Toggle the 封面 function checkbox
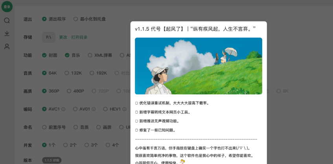 click(50, 55)
